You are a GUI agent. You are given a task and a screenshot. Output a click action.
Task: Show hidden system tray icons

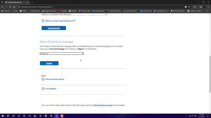tap(187, 116)
